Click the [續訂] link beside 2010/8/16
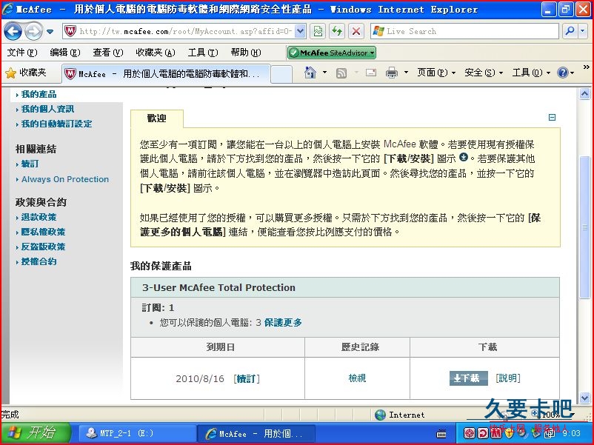This screenshot has width=594, height=445. coord(247,378)
